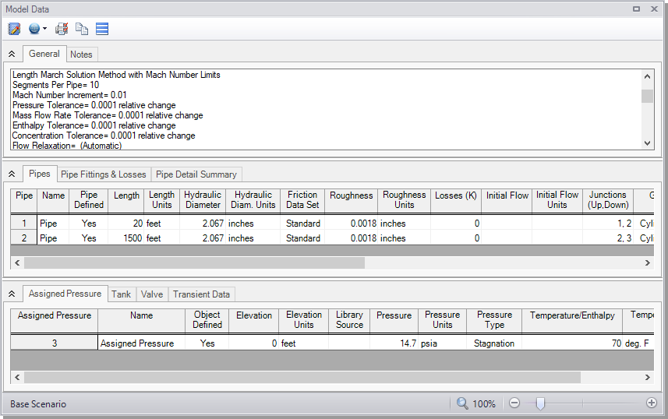The height and width of the screenshot is (419, 668).
Task: Click the Friction Data Set column header
Action: (302, 200)
